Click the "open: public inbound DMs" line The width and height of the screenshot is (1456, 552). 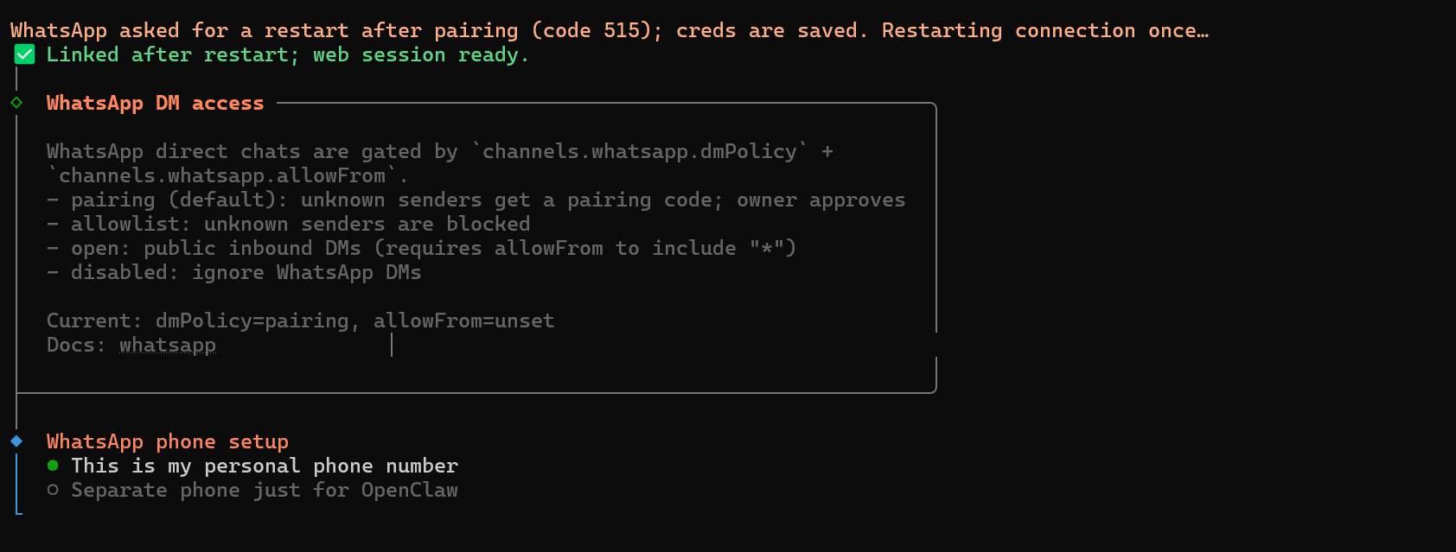[434, 248]
